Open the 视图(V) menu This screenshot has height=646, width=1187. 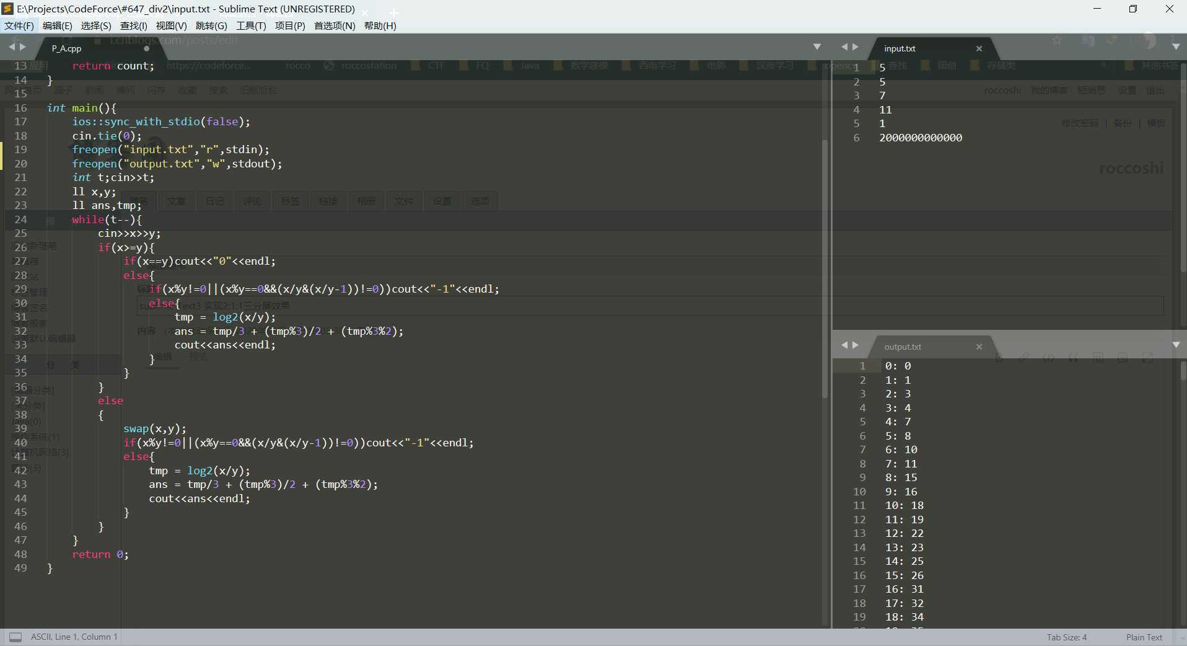(x=171, y=25)
